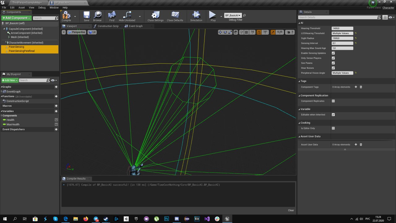
Task: Toggle scale snapping icon in viewport
Action: (273, 32)
